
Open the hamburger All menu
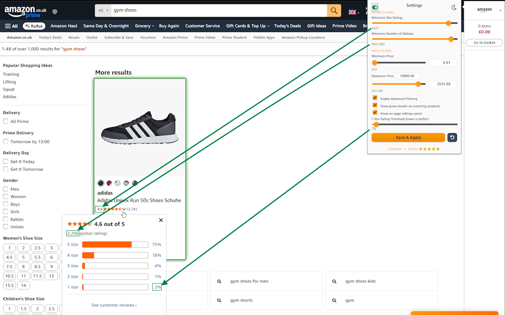(11, 26)
